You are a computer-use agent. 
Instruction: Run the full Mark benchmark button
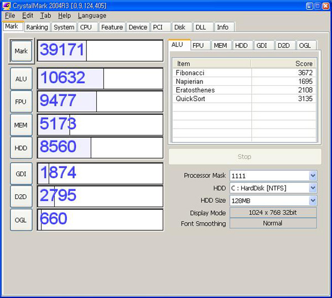[x=21, y=51]
